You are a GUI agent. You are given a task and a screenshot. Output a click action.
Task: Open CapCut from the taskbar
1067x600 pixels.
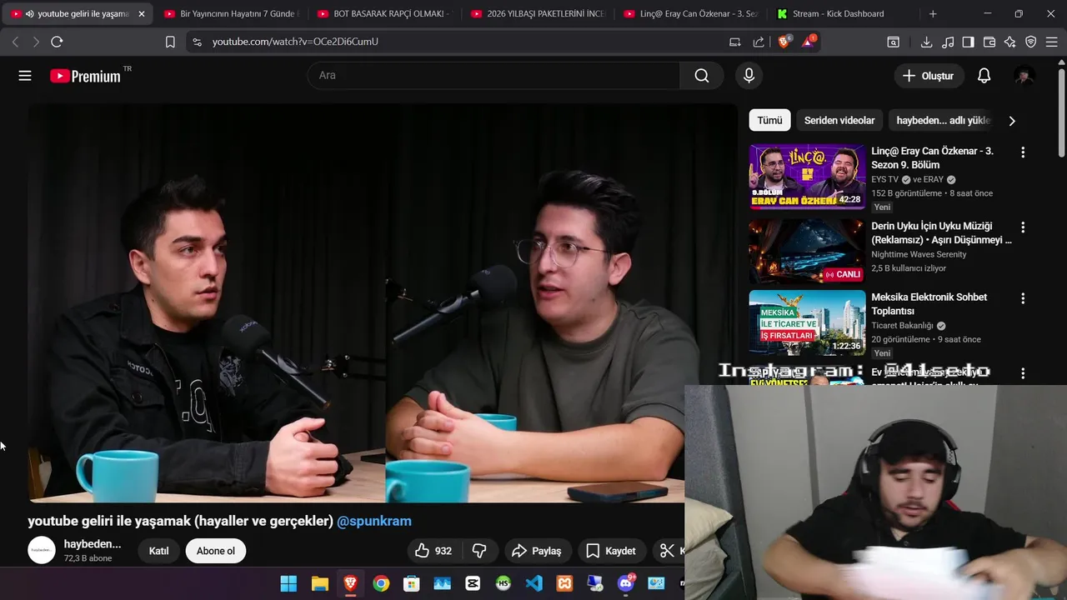click(x=473, y=583)
